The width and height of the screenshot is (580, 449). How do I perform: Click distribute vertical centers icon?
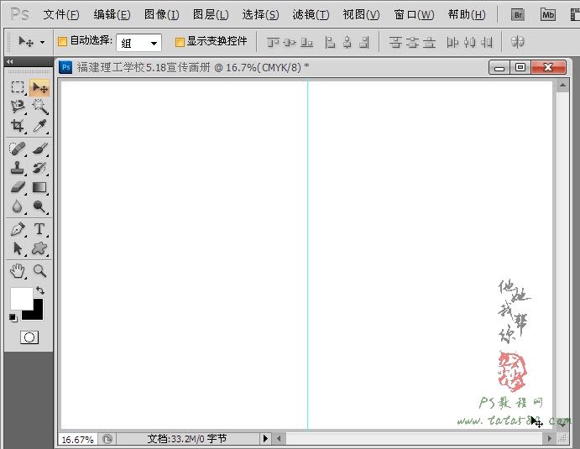point(412,42)
